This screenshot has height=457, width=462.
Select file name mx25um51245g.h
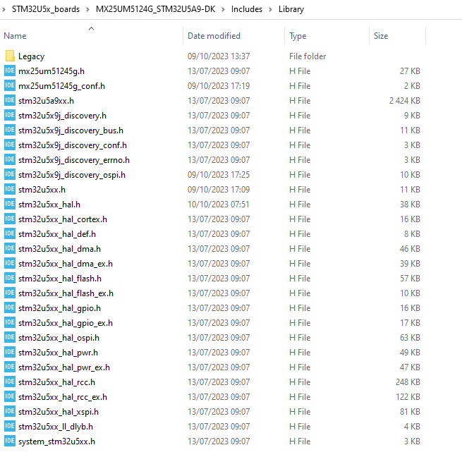(x=51, y=71)
